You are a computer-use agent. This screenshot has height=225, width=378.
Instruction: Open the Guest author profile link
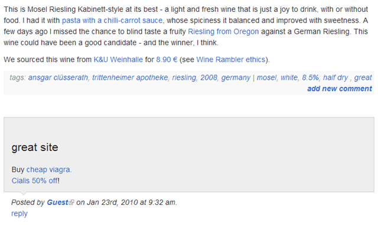58,203
